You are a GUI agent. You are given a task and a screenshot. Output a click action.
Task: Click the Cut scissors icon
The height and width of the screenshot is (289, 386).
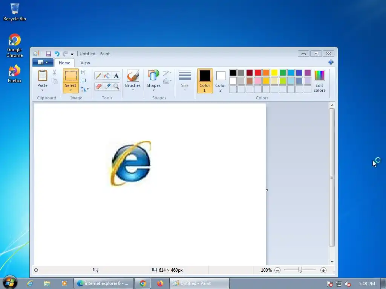(x=54, y=73)
